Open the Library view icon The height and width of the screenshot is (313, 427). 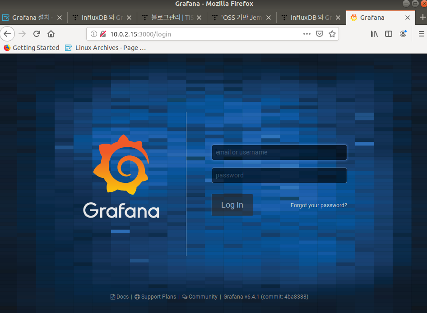pos(374,34)
